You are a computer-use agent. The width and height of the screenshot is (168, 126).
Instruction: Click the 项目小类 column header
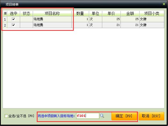152,13
